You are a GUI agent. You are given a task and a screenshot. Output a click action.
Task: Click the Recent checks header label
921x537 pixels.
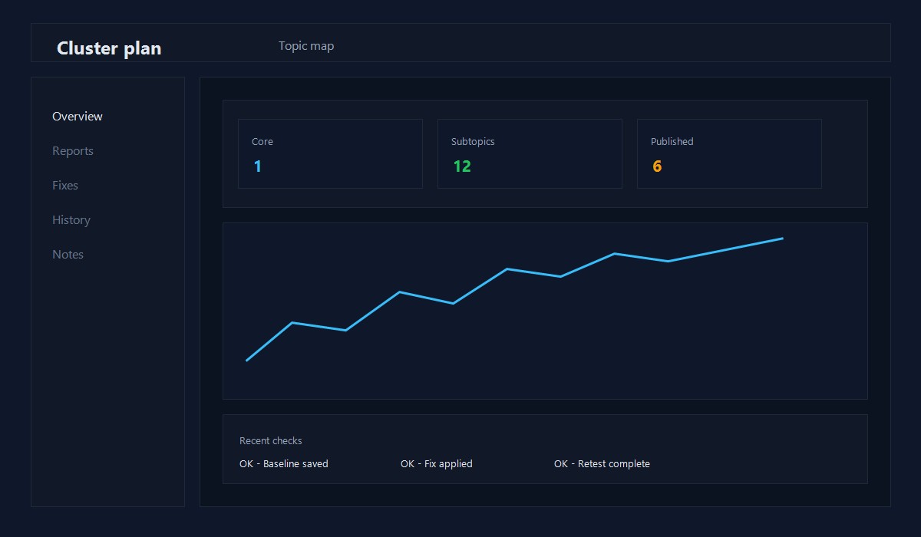270,440
